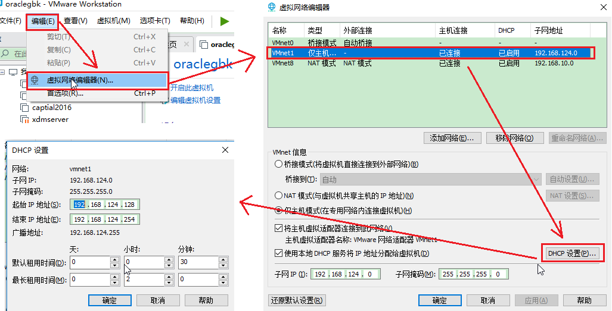Select the captial2016 virtual machine in the library
Viewport: 612px width, 311px height.
[51, 108]
